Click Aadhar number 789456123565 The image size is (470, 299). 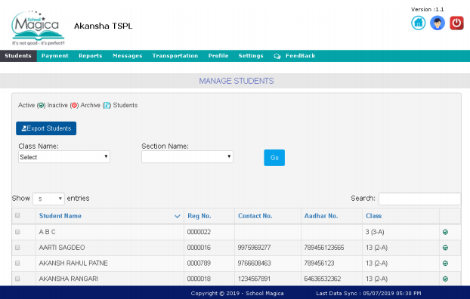click(x=324, y=248)
